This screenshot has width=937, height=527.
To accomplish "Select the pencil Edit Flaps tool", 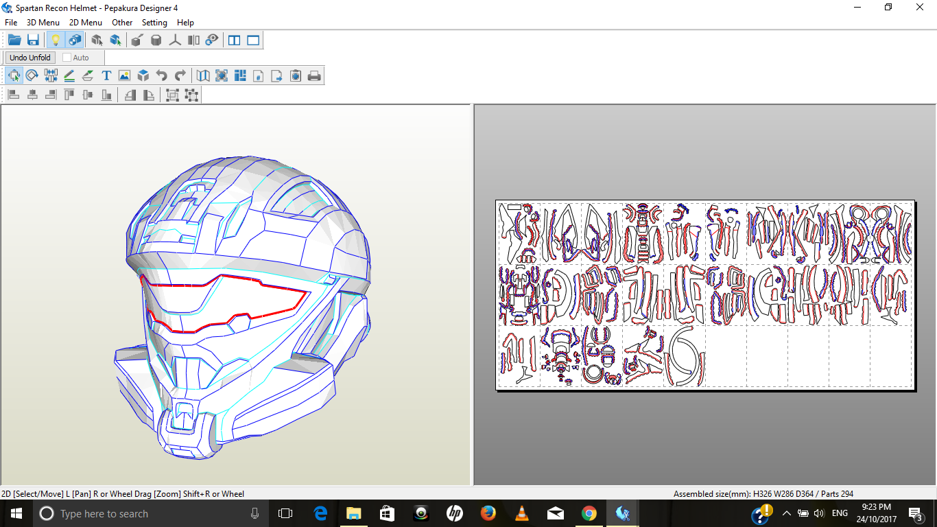I will tap(69, 75).
